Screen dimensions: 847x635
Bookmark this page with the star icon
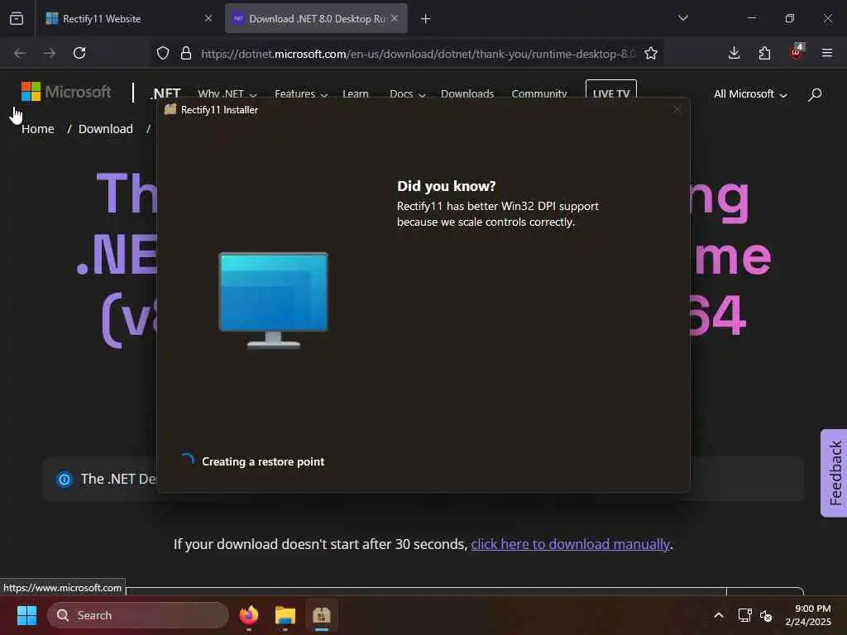pyautogui.click(x=651, y=53)
